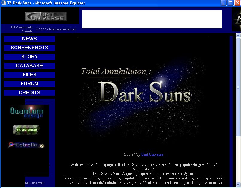This screenshot has height=188, width=241.
Task: Open the CREDITS page
Action: pos(30,93)
